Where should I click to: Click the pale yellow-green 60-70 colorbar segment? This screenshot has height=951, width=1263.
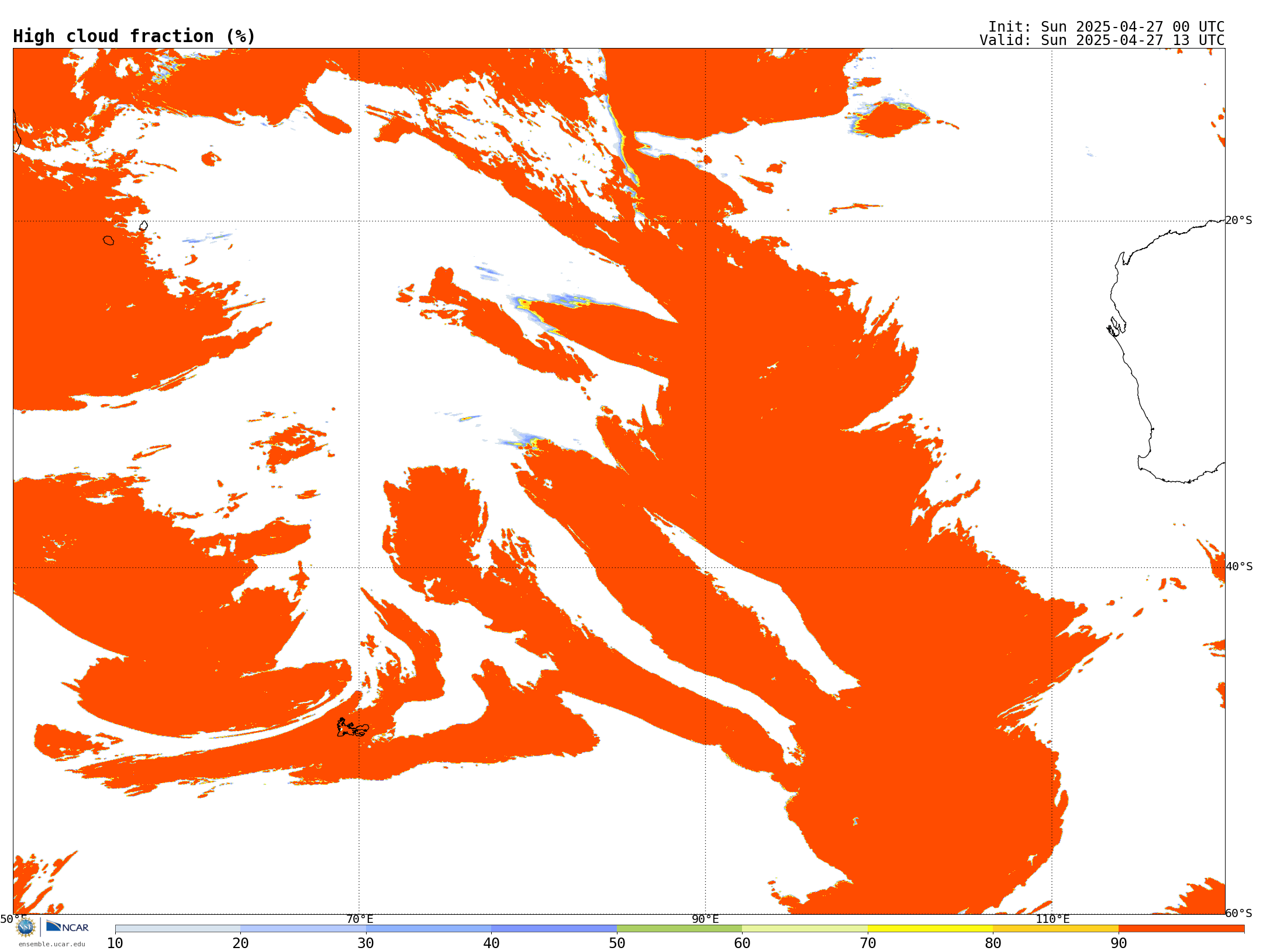(805, 929)
